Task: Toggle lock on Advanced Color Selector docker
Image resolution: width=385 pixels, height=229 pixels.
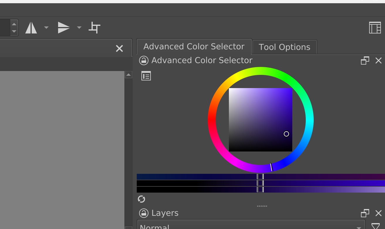Action: 143,60
